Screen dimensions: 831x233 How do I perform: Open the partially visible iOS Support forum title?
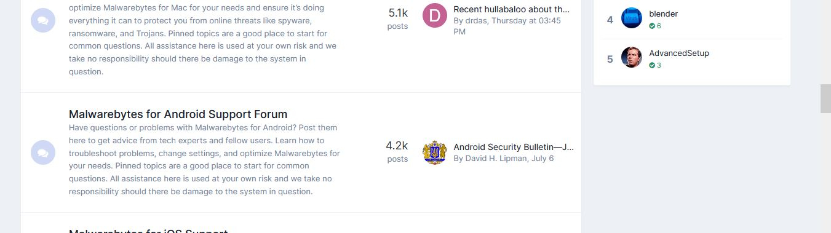click(148, 231)
